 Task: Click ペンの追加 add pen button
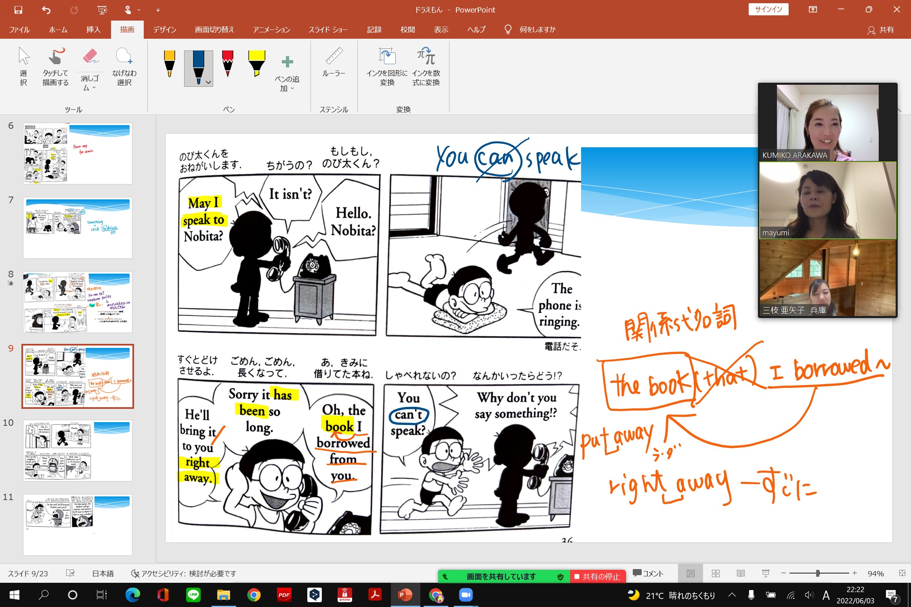pyautogui.click(x=287, y=73)
